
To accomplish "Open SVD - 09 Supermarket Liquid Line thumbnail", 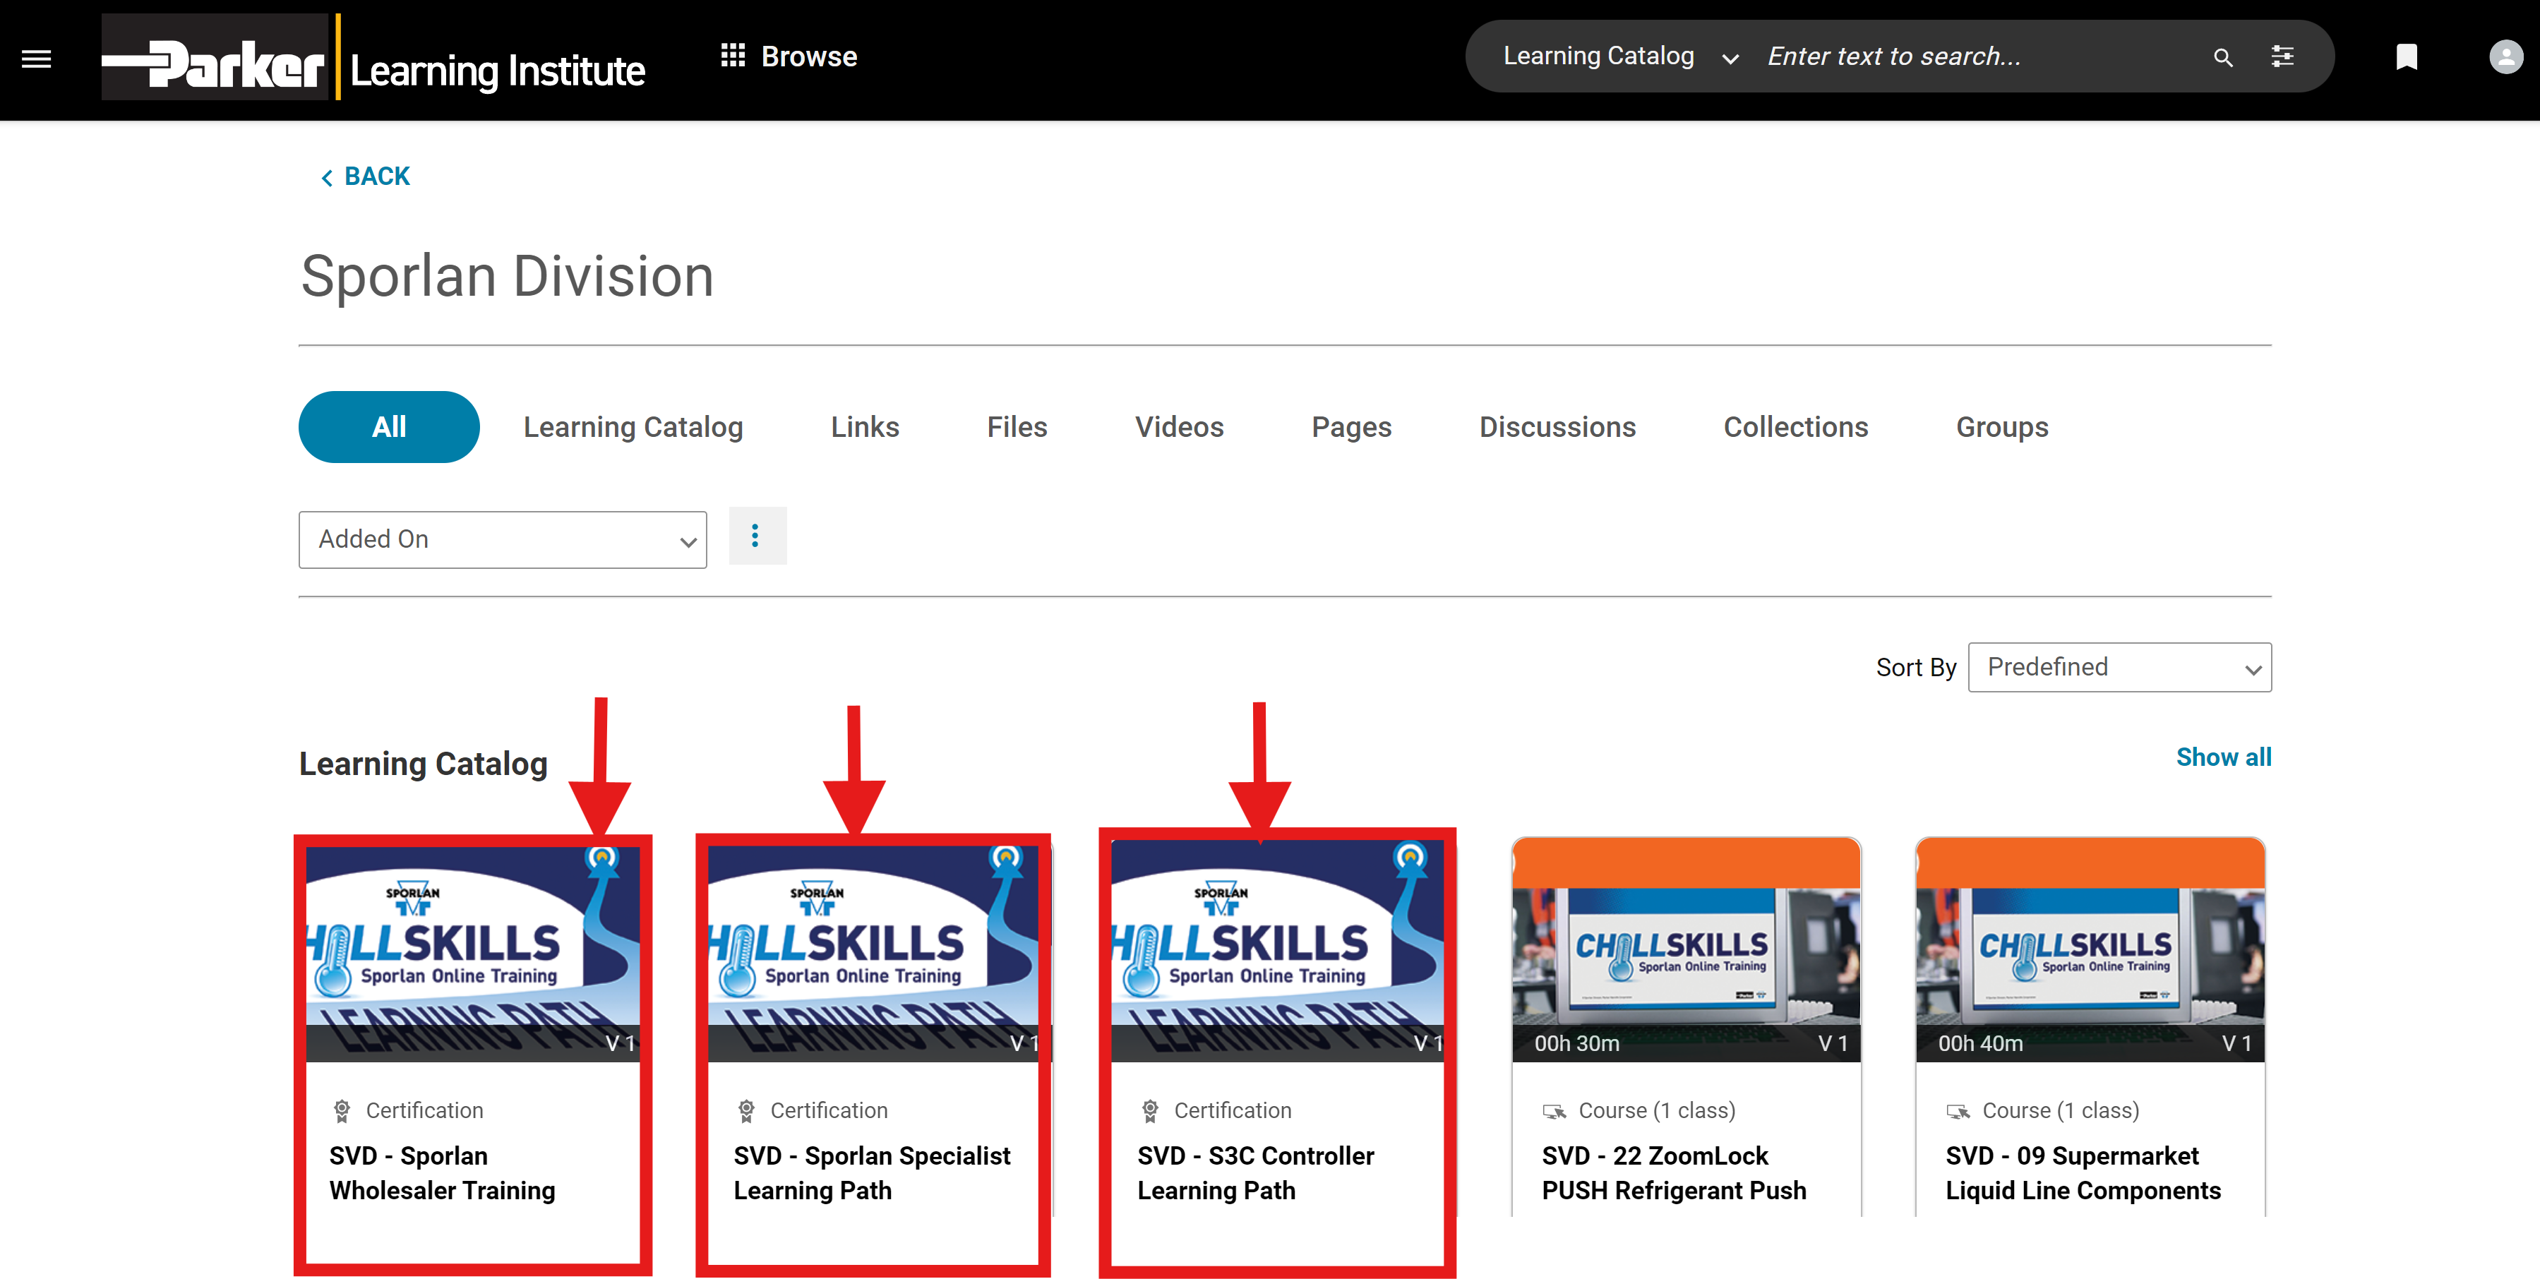I will tap(2090, 949).
